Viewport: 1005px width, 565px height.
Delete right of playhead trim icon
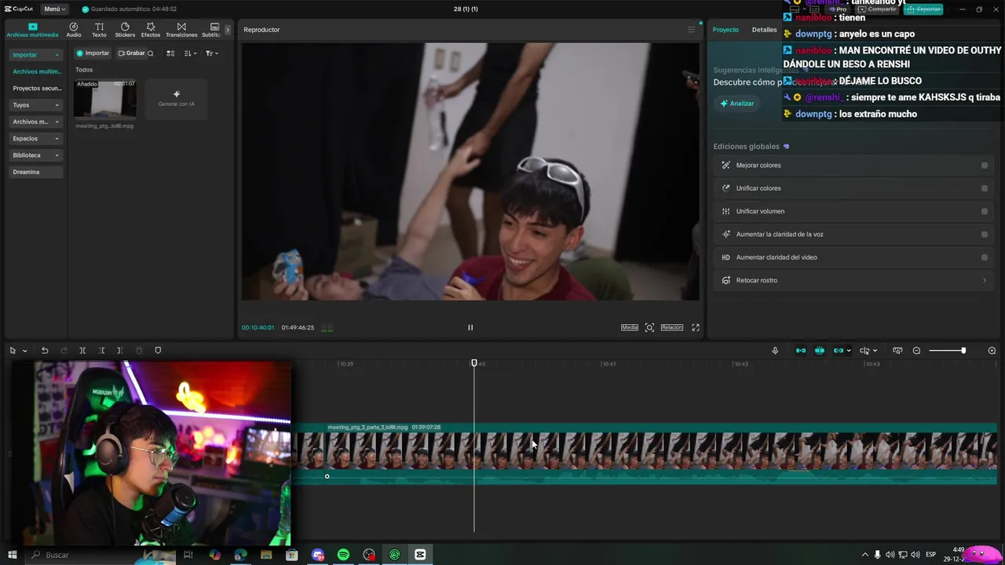coord(119,351)
